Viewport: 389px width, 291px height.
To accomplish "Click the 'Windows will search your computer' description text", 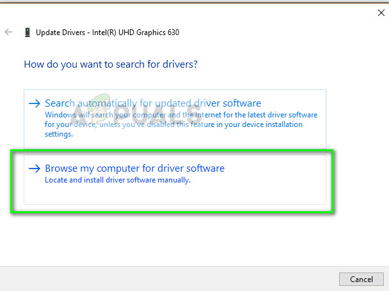I will pyautogui.click(x=181, y=124).
